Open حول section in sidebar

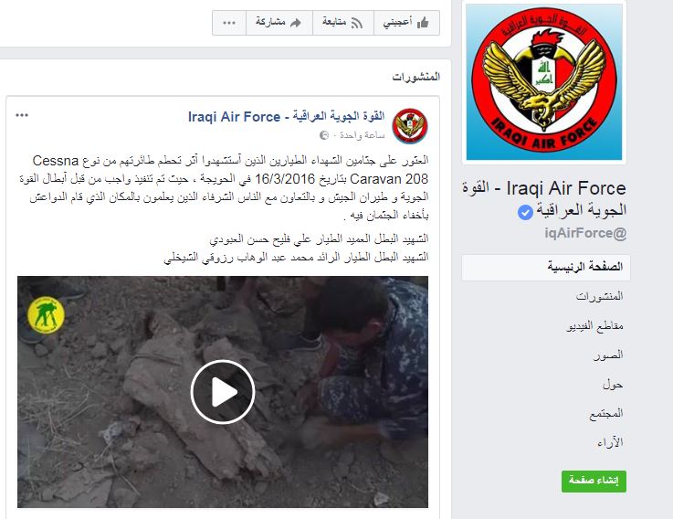(613, 385)
